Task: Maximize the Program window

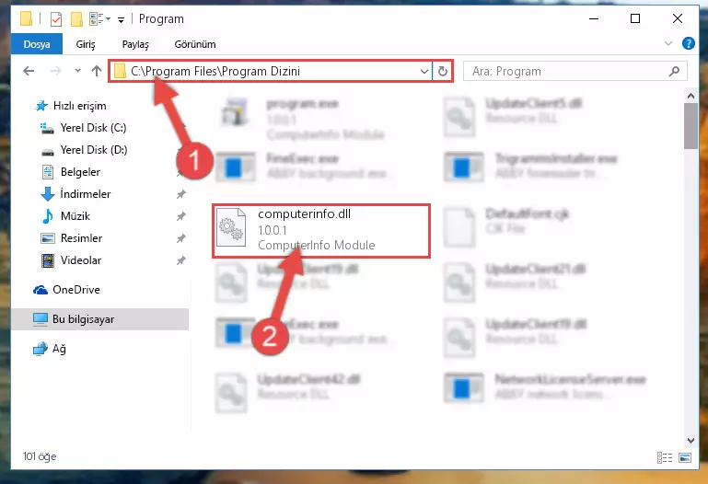Action: [x=635, y=18]
